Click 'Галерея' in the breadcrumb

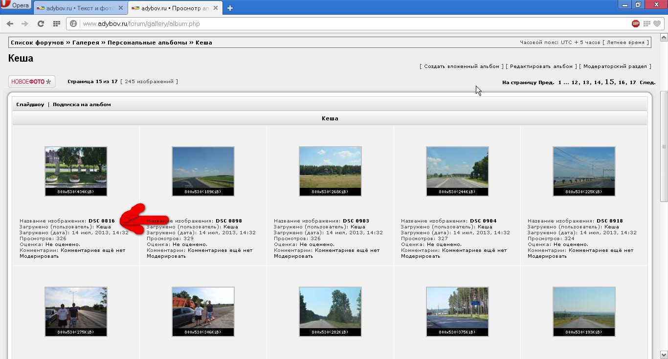tap(86, 43)
